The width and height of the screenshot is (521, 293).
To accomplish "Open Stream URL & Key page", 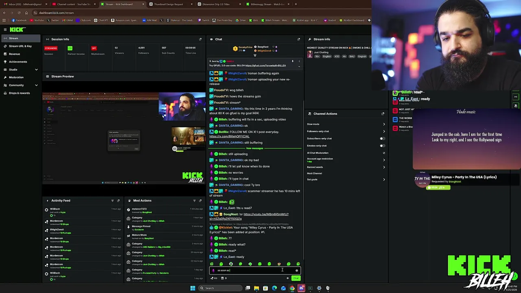I will [20, 46].
